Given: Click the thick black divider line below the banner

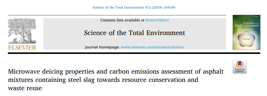Looking at the screenshot, I should coord(134,53).
